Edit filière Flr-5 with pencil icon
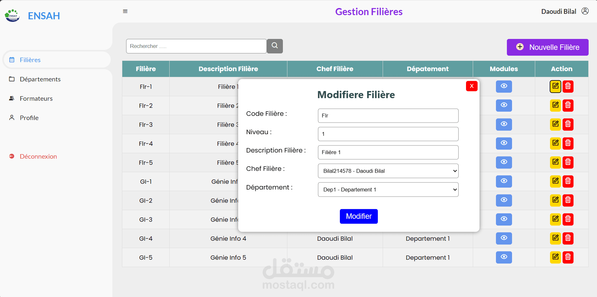This screenshot has height=297, width=597. click(555, 162)
